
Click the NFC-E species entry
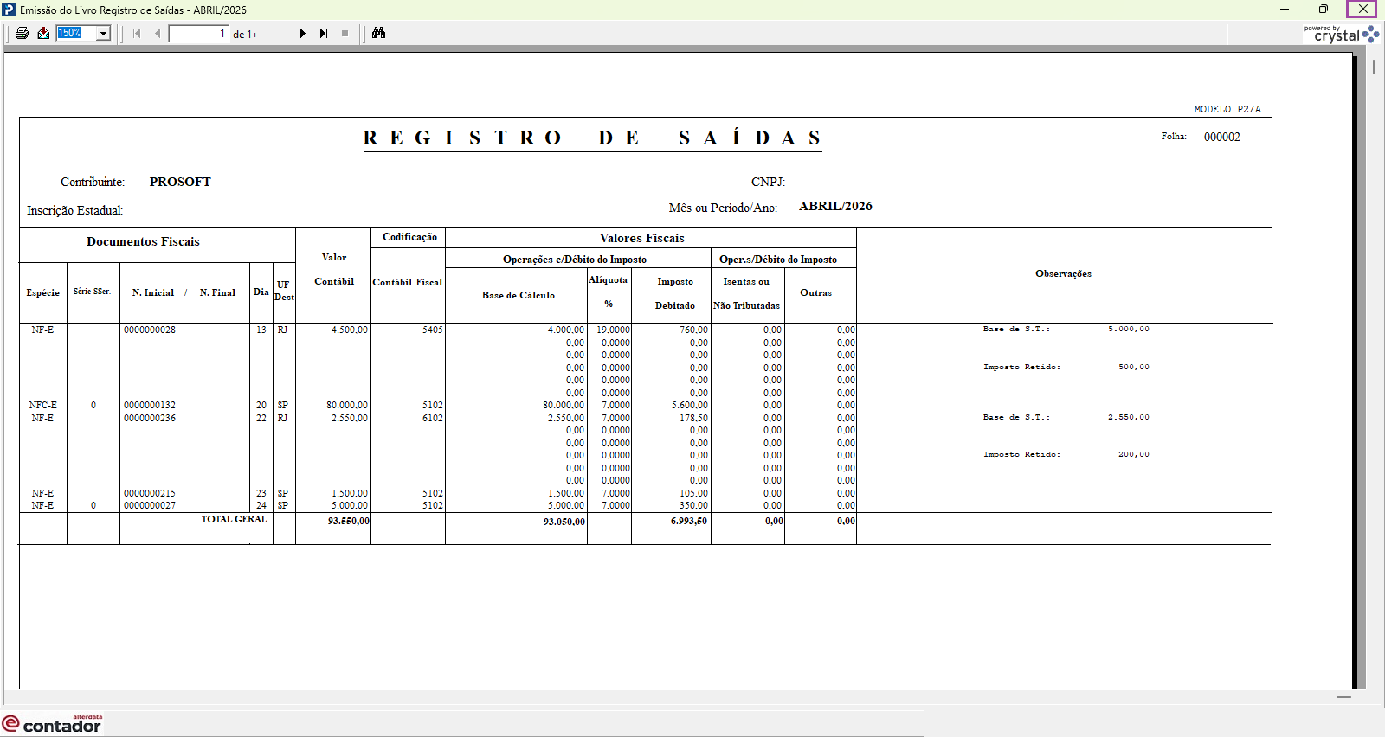pos(43,405)
